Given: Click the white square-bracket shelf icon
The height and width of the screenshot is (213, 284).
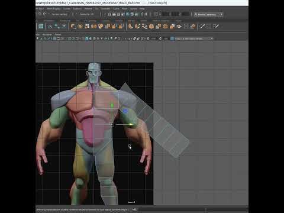Looking at the screenshot, I should [186, 26].
